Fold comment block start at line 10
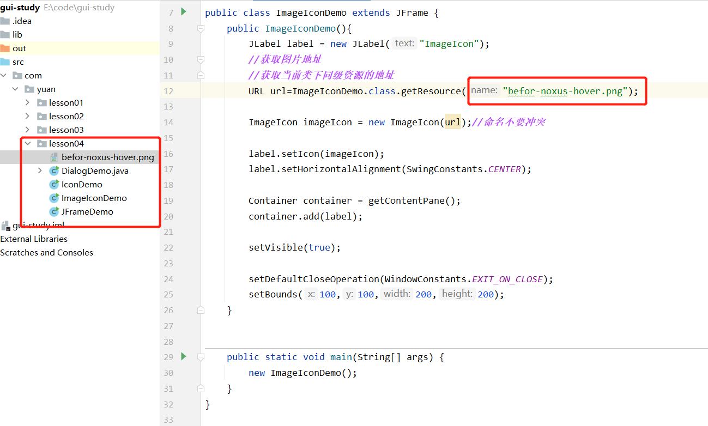708x426 pixels. coord(201,59)
